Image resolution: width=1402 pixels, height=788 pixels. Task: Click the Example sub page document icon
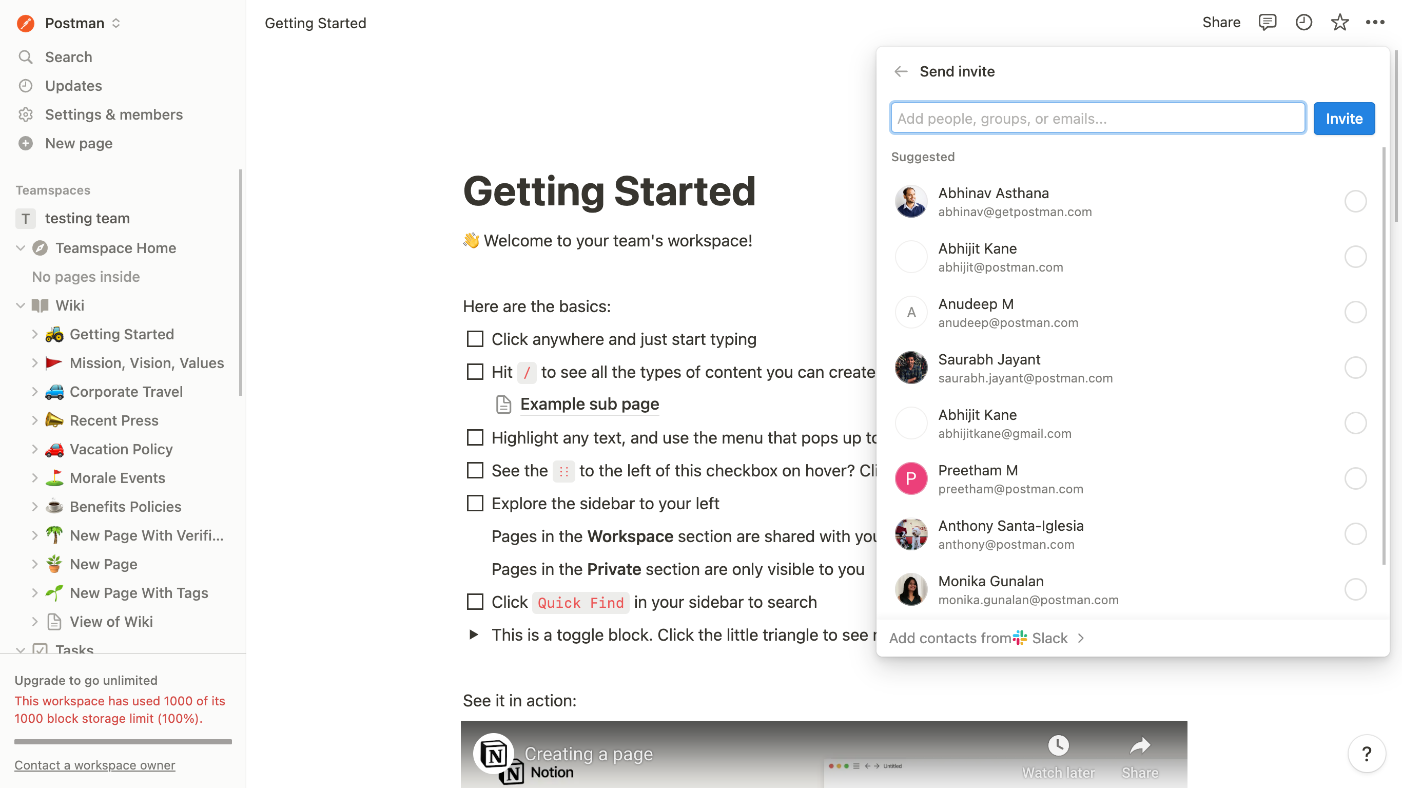pos(503,404)
